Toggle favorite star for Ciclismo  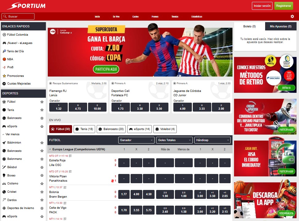click(42, 184)
